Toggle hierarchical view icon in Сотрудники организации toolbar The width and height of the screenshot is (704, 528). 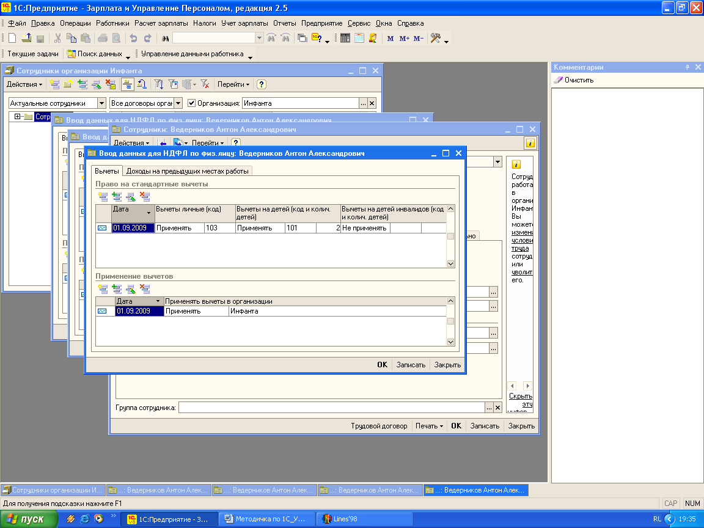click(128, 84)
